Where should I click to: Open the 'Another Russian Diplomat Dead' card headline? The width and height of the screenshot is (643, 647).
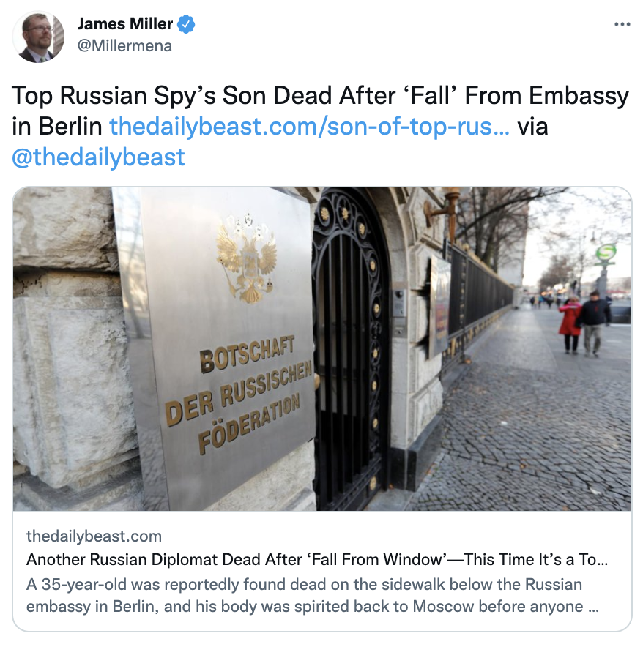click(317, 559)
